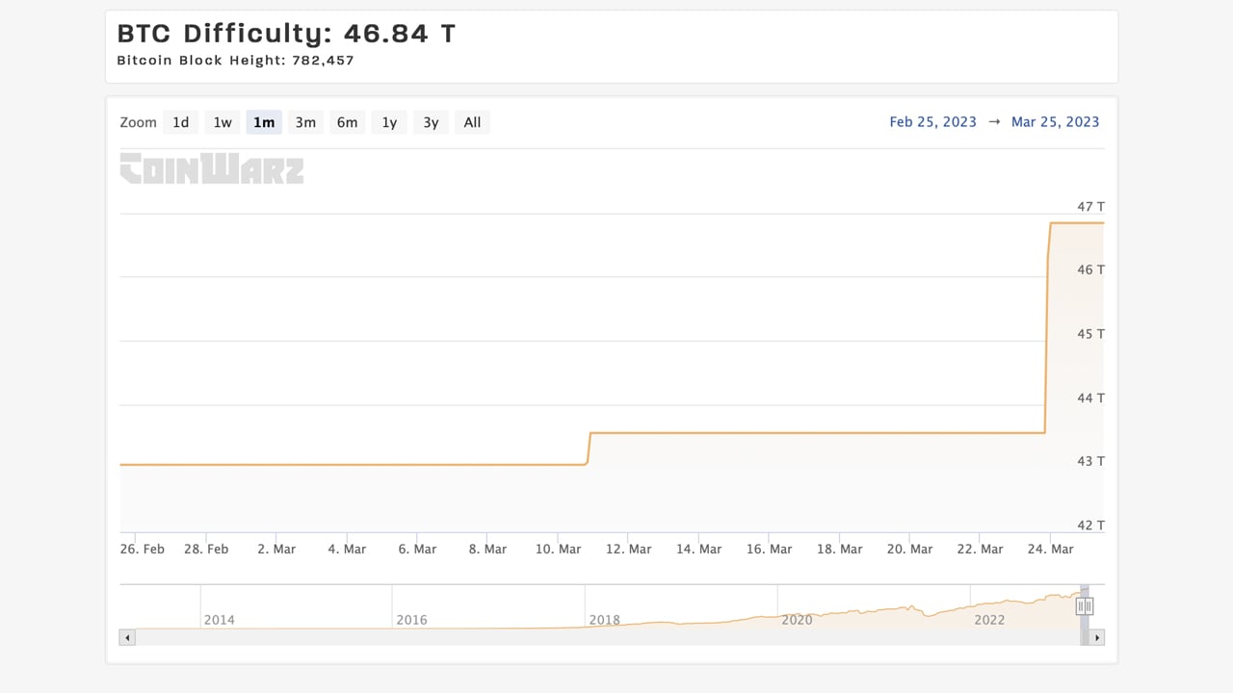Viewport: 1233px width, 693px height.
Task: Select the 3m zoom preset
Action: [305, 122]
